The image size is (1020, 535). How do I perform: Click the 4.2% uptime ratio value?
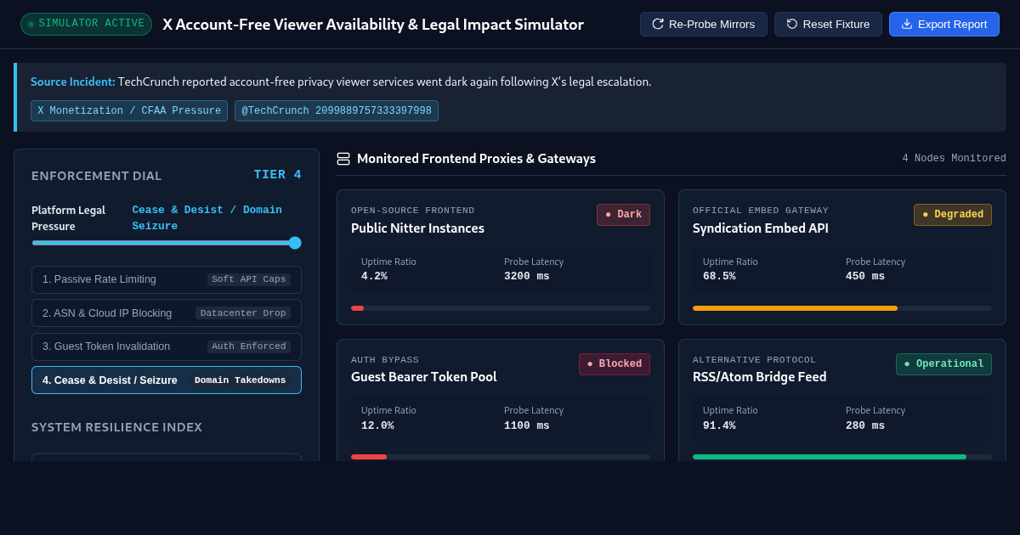pos(374,276)
